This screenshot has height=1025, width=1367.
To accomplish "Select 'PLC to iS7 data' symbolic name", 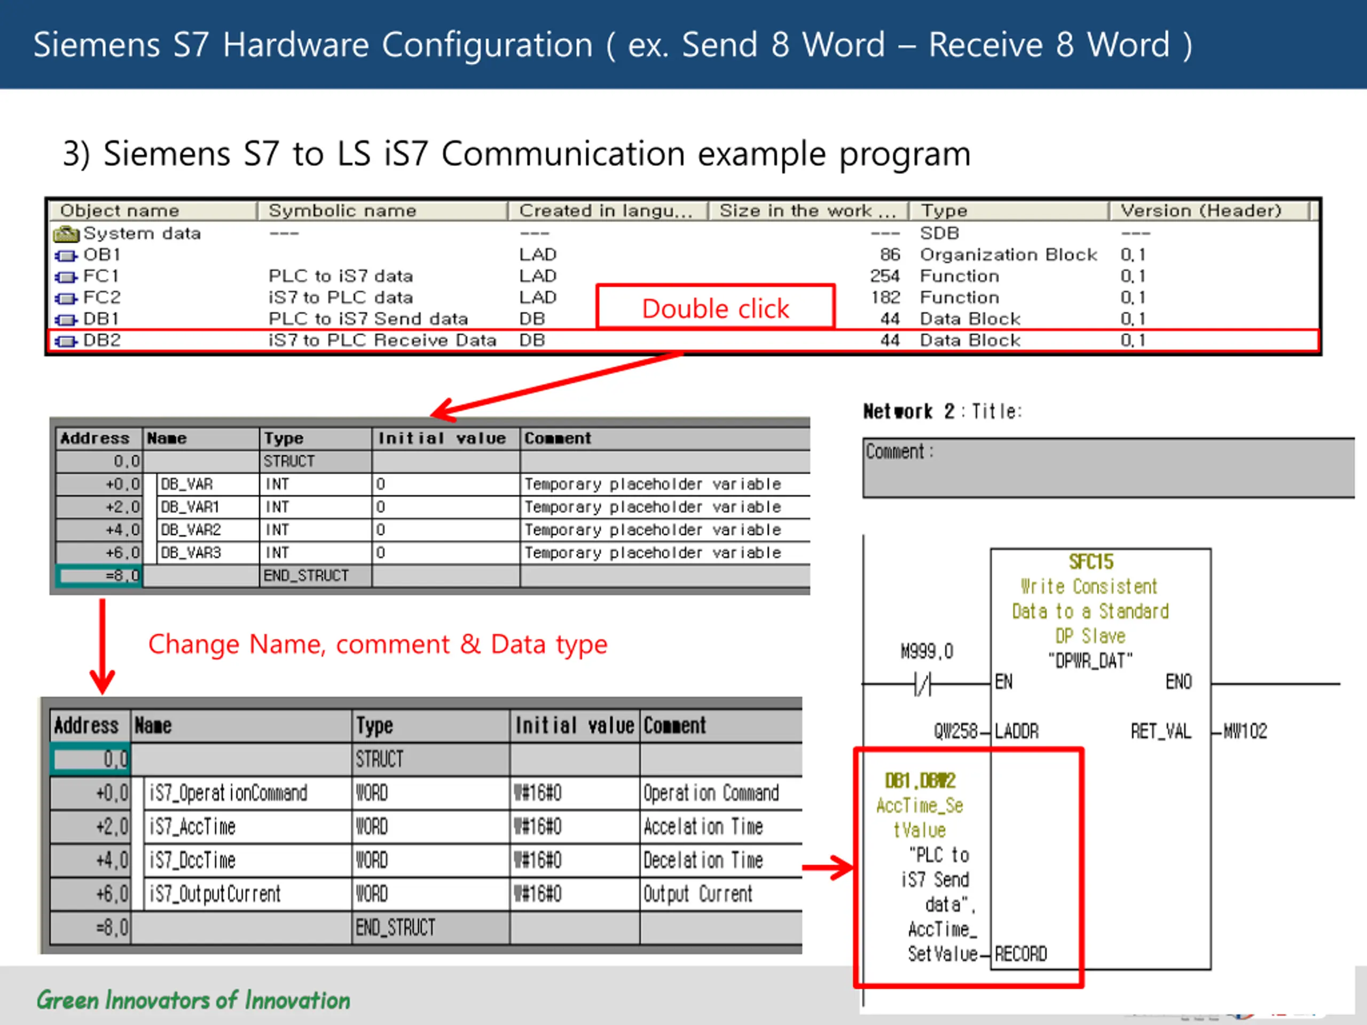I will [x=341, y=276].
